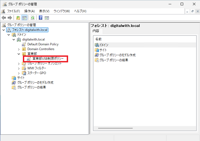Click the スターター GPO folder icon
Screen dimensions: 200x141
[x=24, y=73]
